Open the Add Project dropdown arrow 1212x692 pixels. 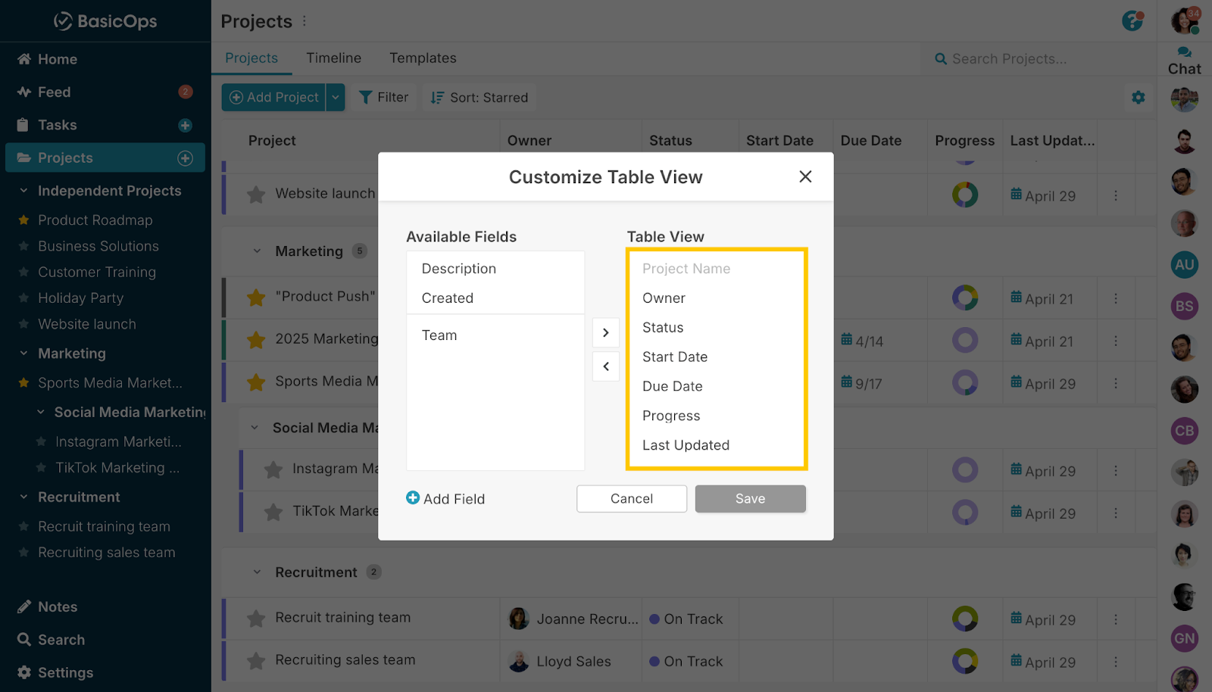[x=336, y=98]
